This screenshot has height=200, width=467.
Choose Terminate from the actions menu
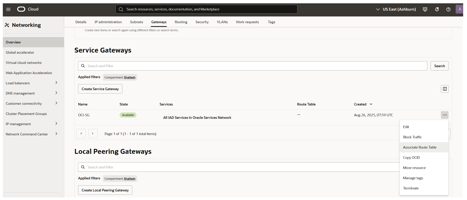tap(424, 188)
